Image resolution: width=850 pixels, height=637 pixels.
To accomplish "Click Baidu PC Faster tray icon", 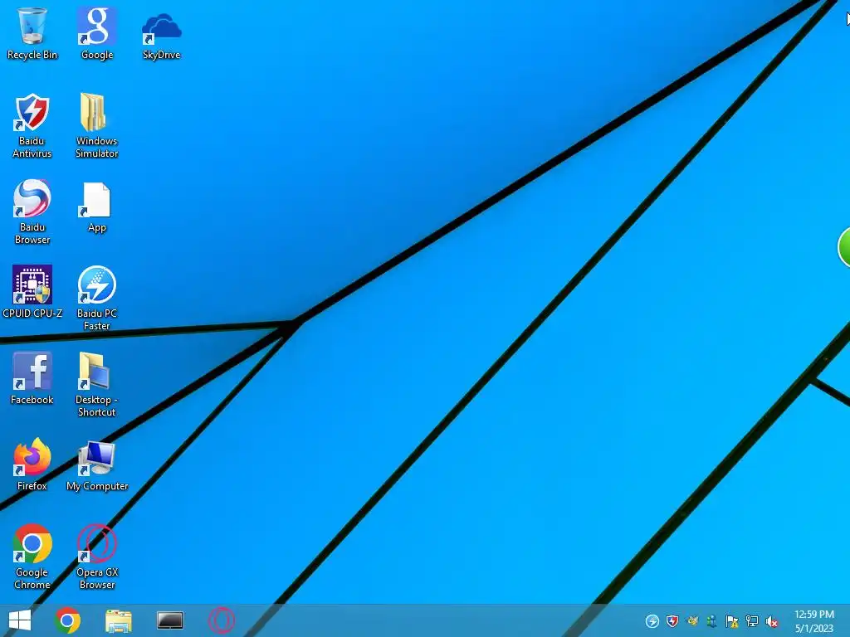I will pyautogui.click(x=652, y=620).
